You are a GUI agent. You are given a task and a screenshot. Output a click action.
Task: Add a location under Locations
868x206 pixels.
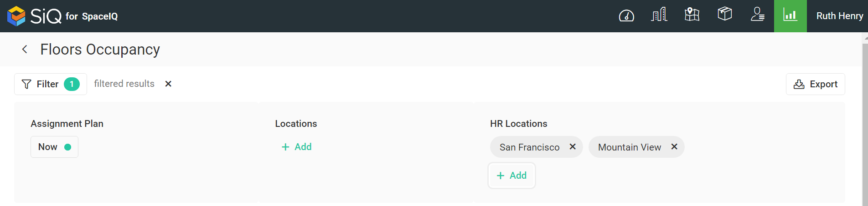(296, 147)
